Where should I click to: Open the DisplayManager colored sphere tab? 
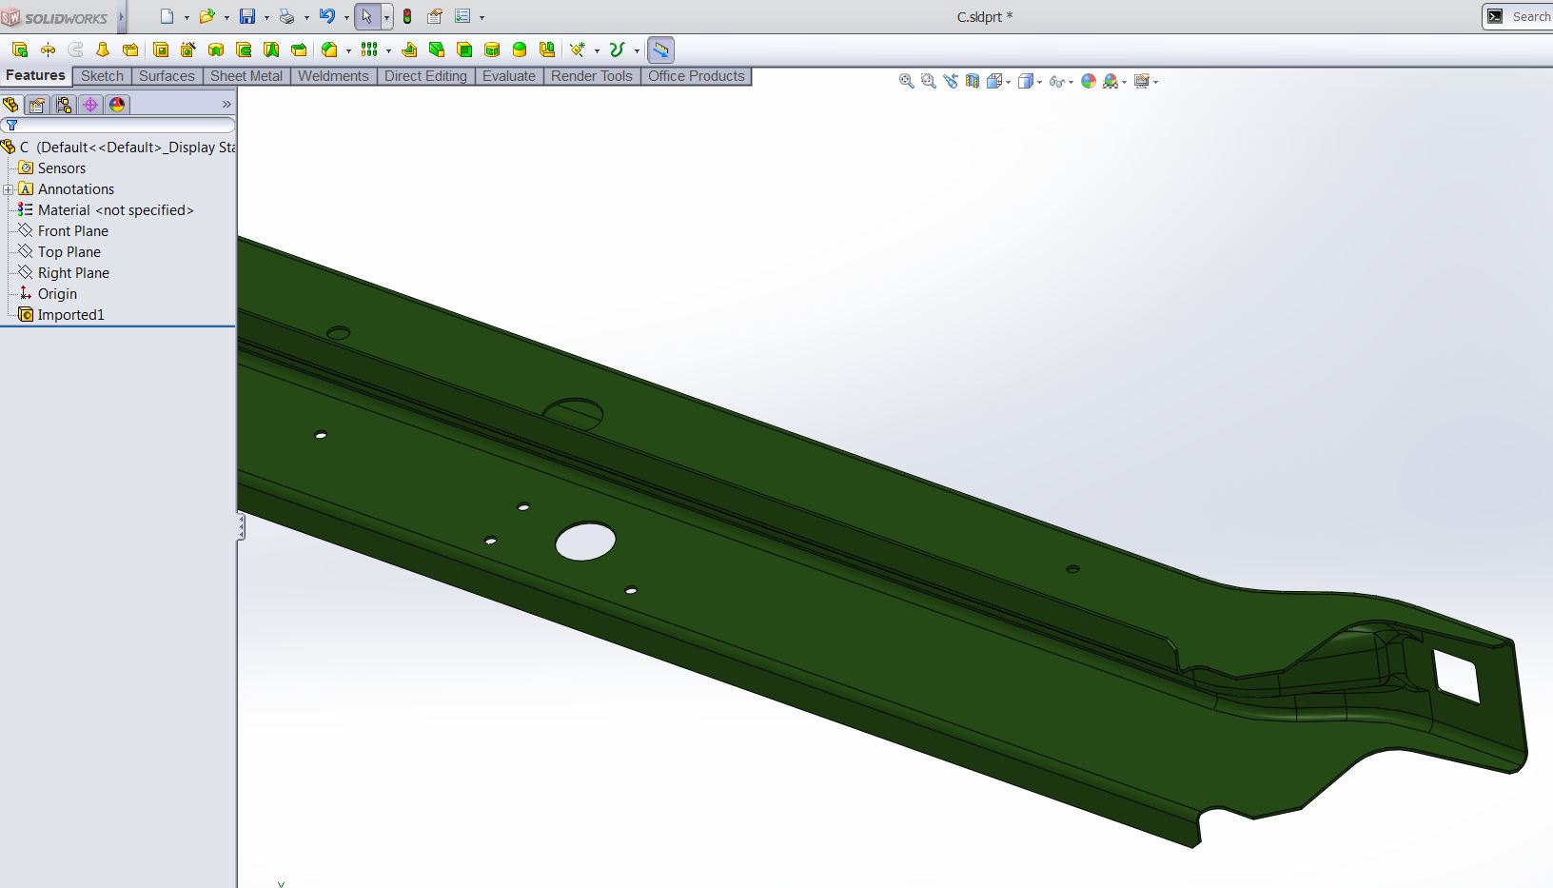117,105
